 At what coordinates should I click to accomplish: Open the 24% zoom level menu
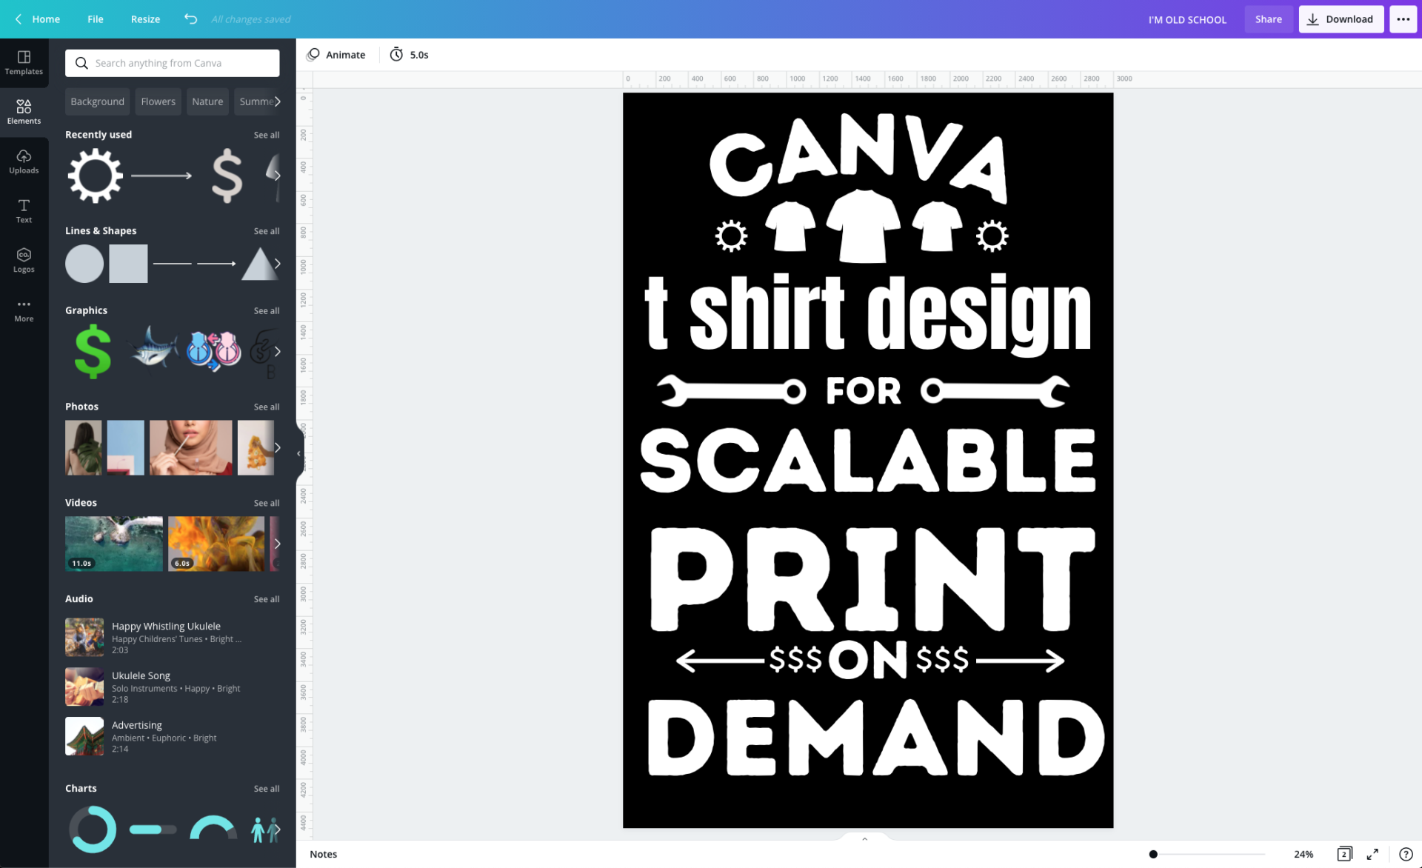[1303, 854]
